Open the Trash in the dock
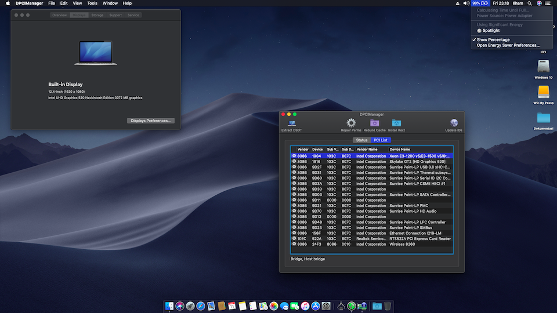 coord(388,305)
